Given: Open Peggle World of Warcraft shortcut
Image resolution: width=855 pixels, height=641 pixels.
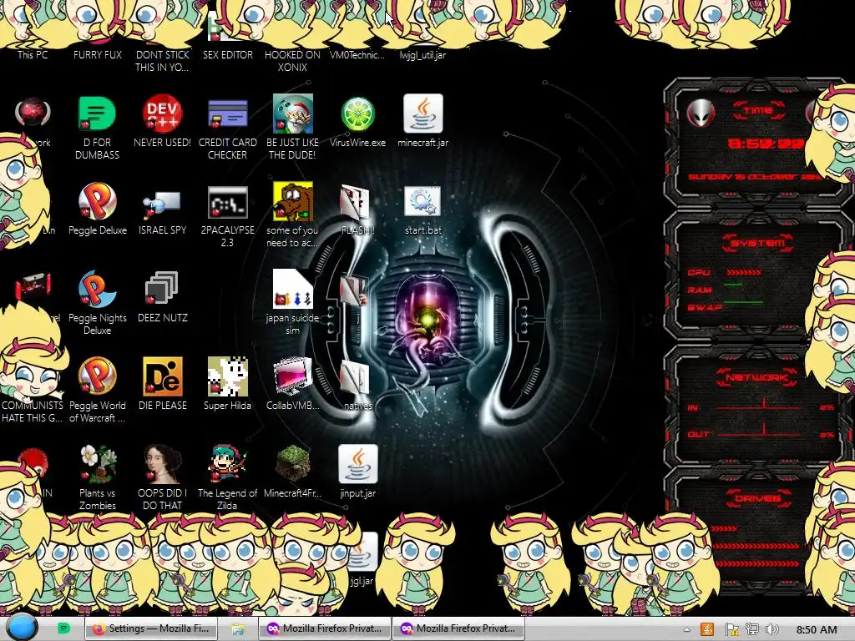Looking at the screenshot, I should coord(97,376).
